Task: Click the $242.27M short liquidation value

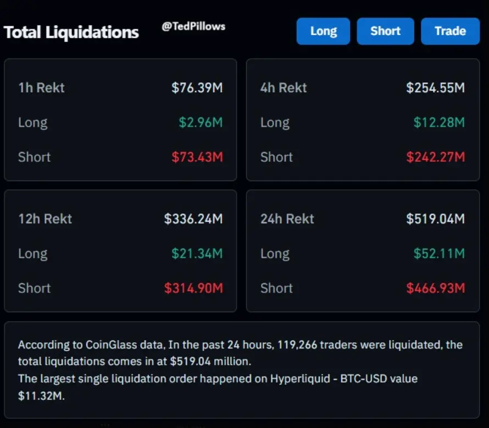Action: coord(436,157)
